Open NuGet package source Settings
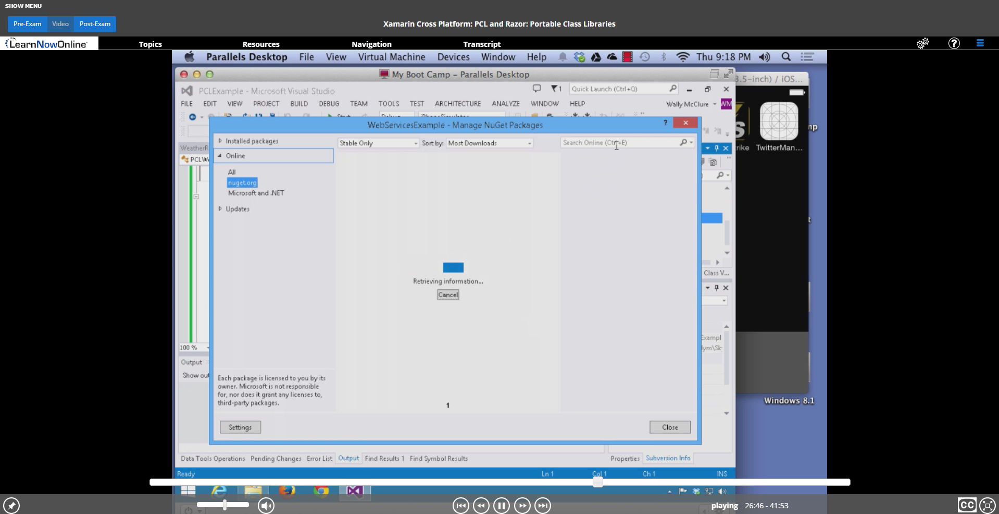The image size is (999, 514). pos(240,427)
